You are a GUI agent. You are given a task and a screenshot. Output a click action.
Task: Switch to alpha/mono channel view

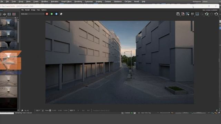tap(61, 14)
